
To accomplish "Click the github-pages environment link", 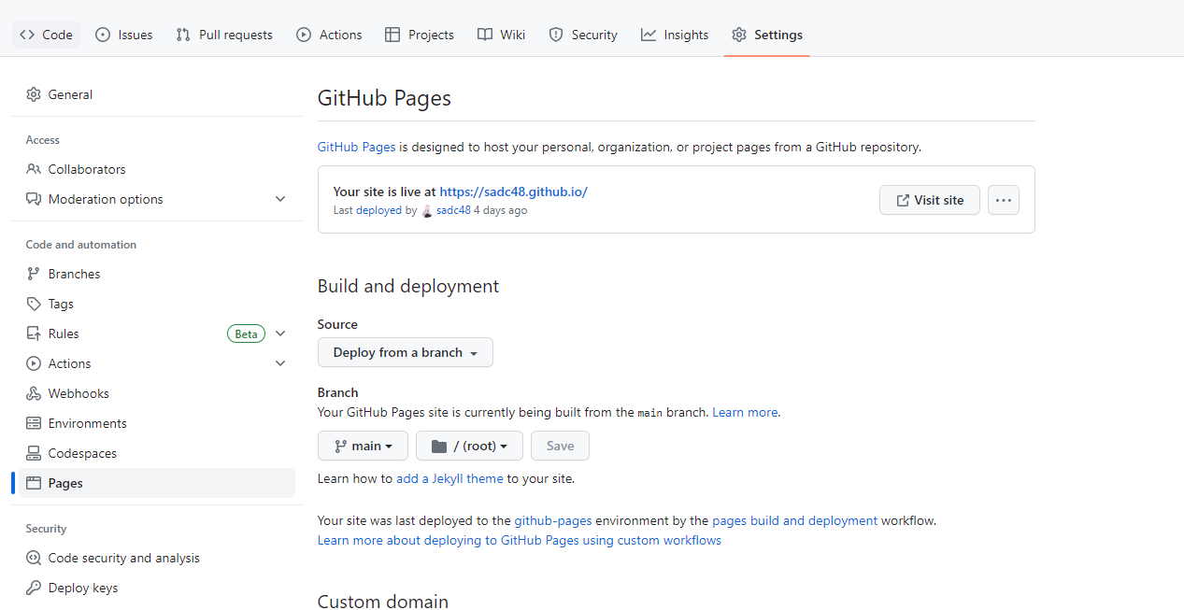I will tap(553, 520).
